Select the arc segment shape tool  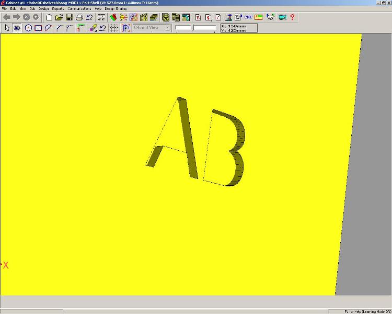(x=48, y=28)
